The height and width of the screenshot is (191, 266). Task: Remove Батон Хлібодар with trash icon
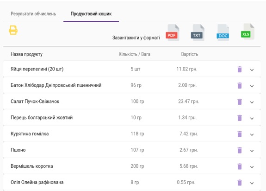point(240,85)
